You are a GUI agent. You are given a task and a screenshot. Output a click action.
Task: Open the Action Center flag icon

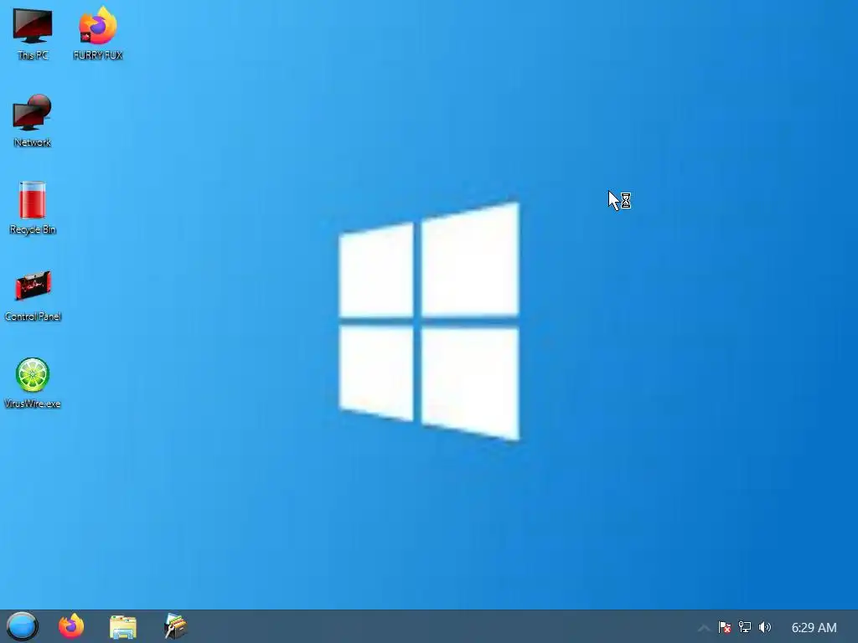tap(725, 627)
